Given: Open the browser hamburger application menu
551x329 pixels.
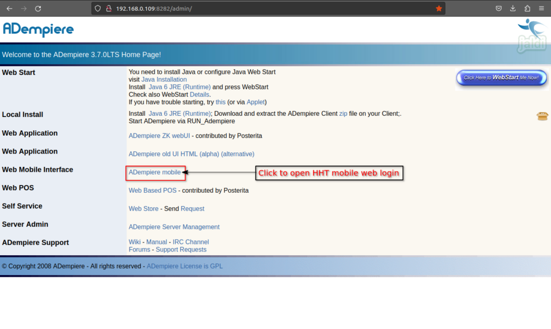Looking at the screenshot, I should tap(541, 9).
